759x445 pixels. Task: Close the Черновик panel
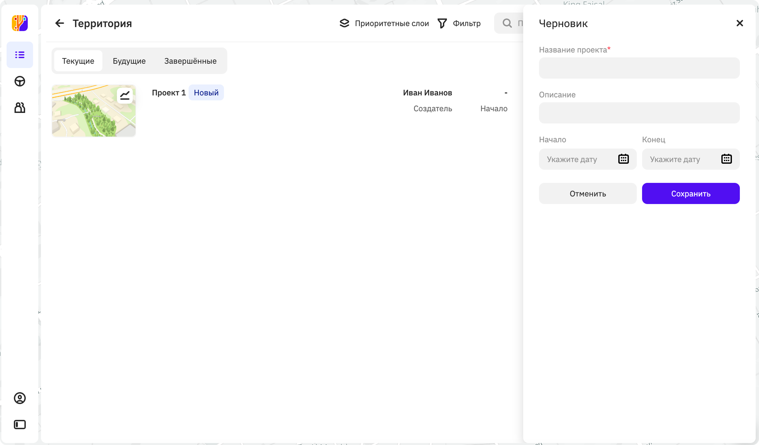(740, 23)
